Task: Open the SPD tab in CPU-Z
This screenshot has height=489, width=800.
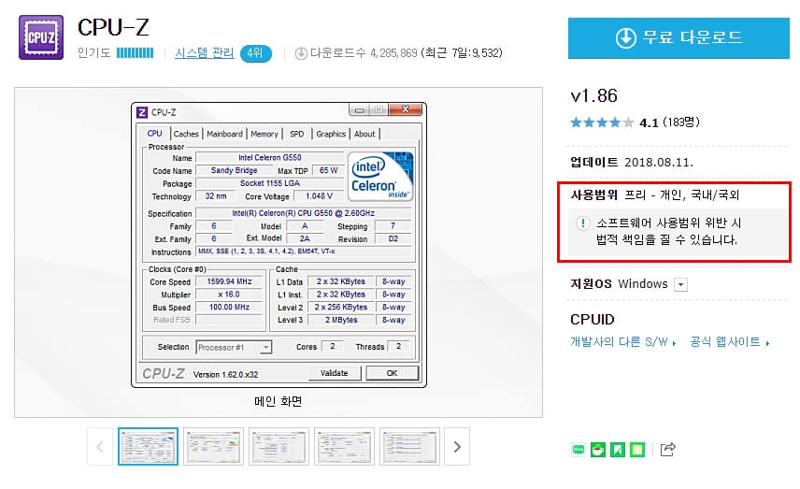Action: coord(296,134)
